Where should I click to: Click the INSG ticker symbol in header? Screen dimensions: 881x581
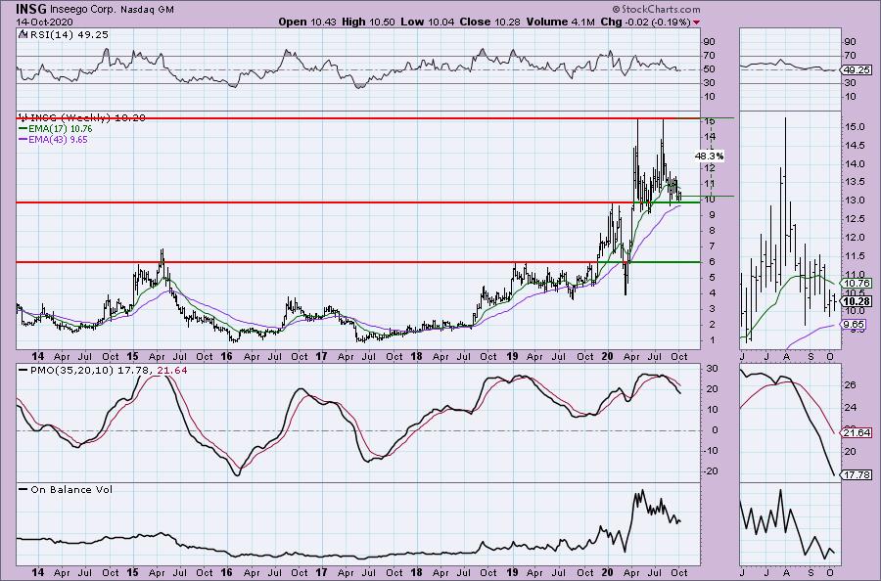[31, 9]
